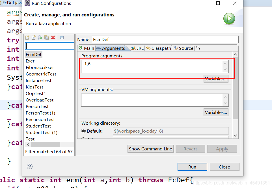
Task: Click the Name field containing EcmDef
Action: (x=165, y=39)
